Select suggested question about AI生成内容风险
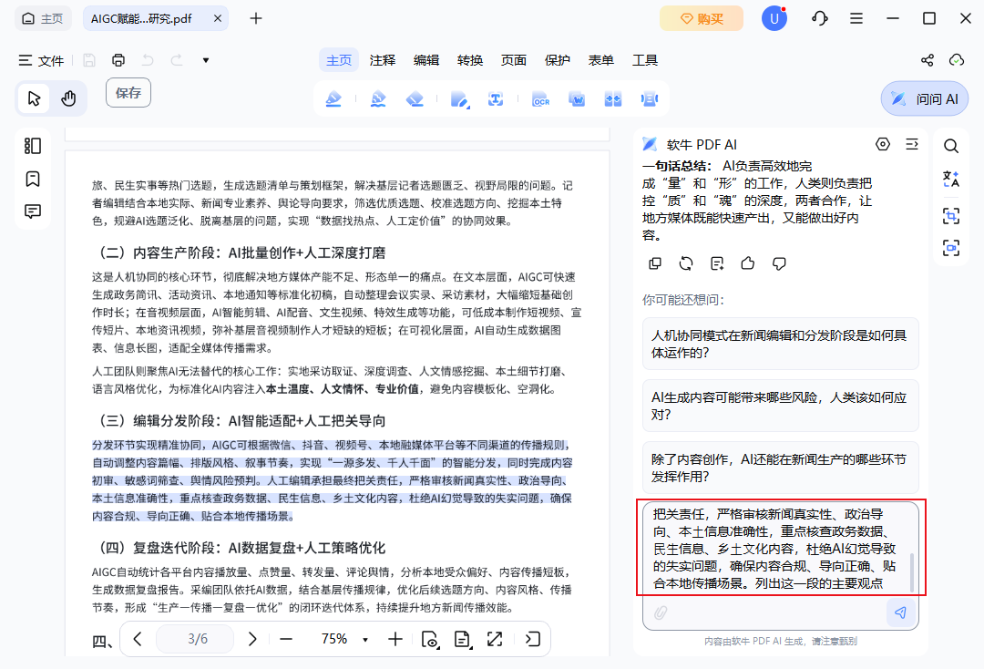 click(780, 406)
